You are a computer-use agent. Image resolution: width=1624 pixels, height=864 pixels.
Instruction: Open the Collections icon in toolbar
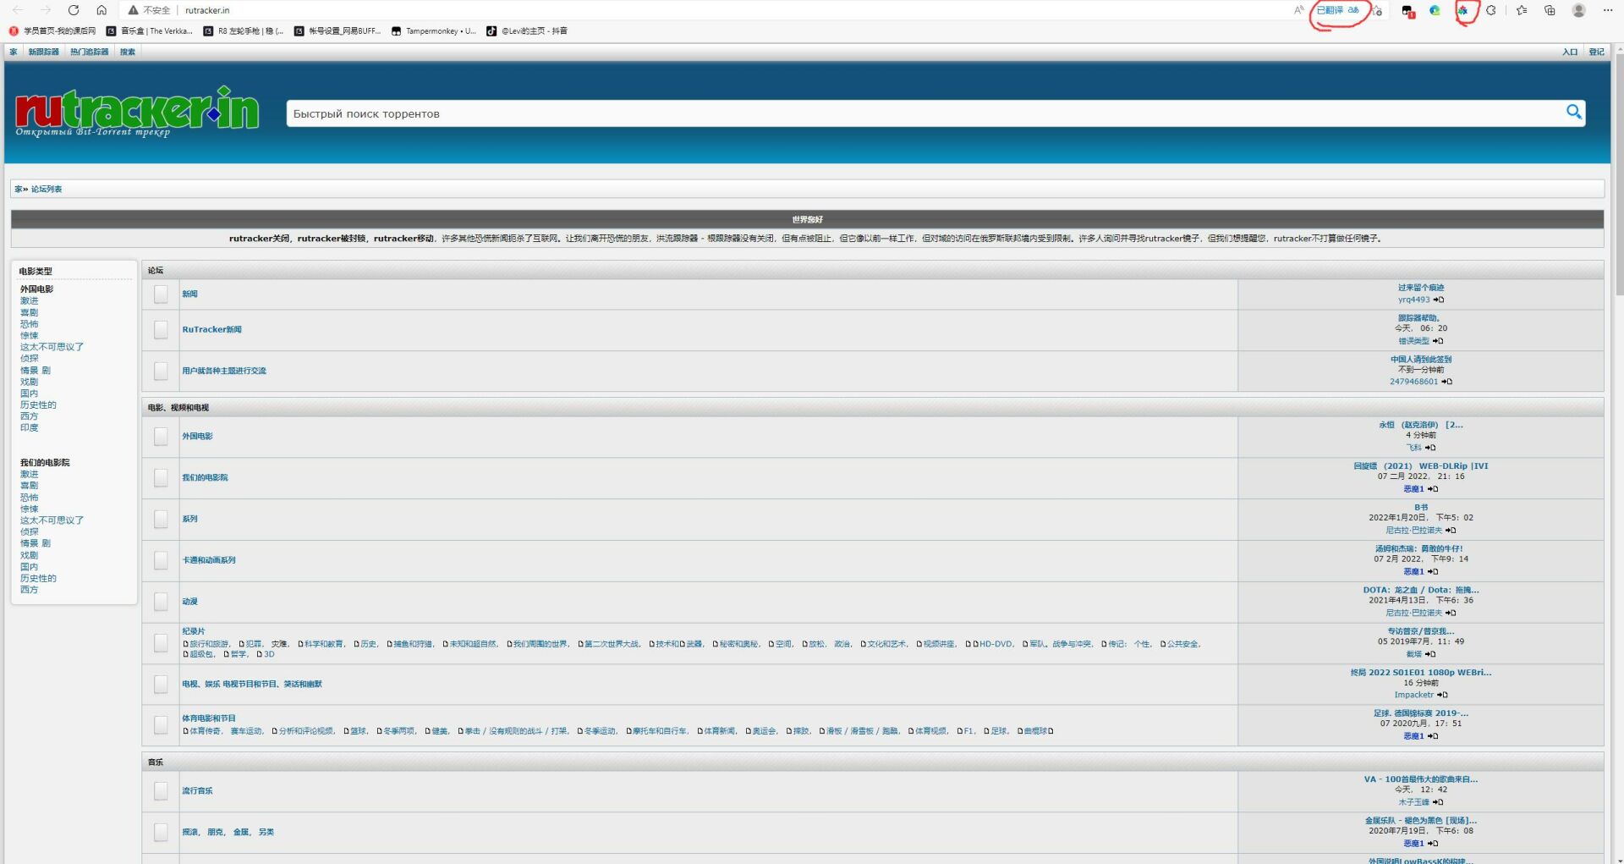1550,11
